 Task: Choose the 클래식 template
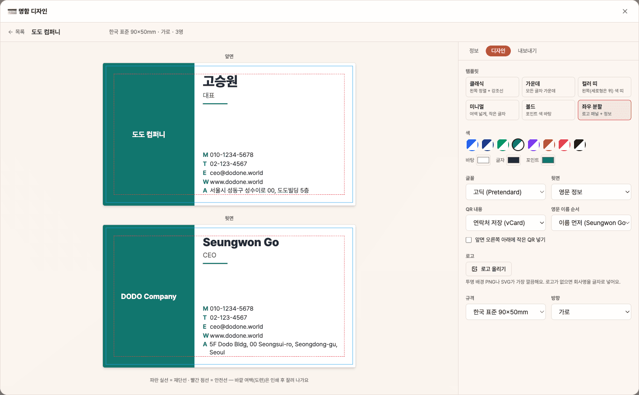[492, 87]
